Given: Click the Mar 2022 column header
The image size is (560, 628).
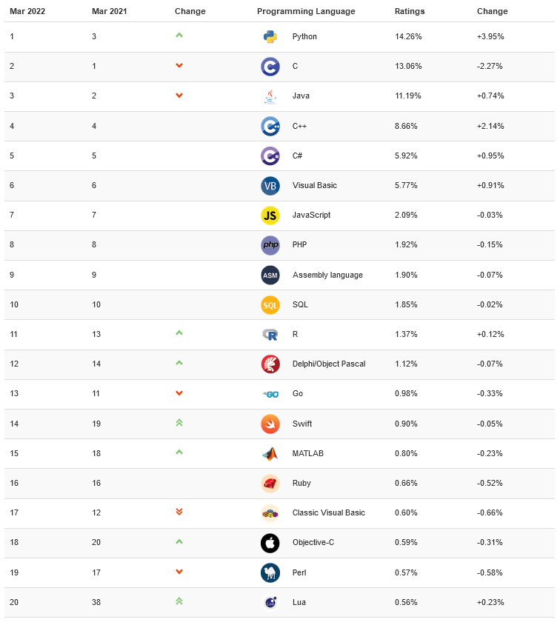Looking at the screenshot, I should point(27,11).
